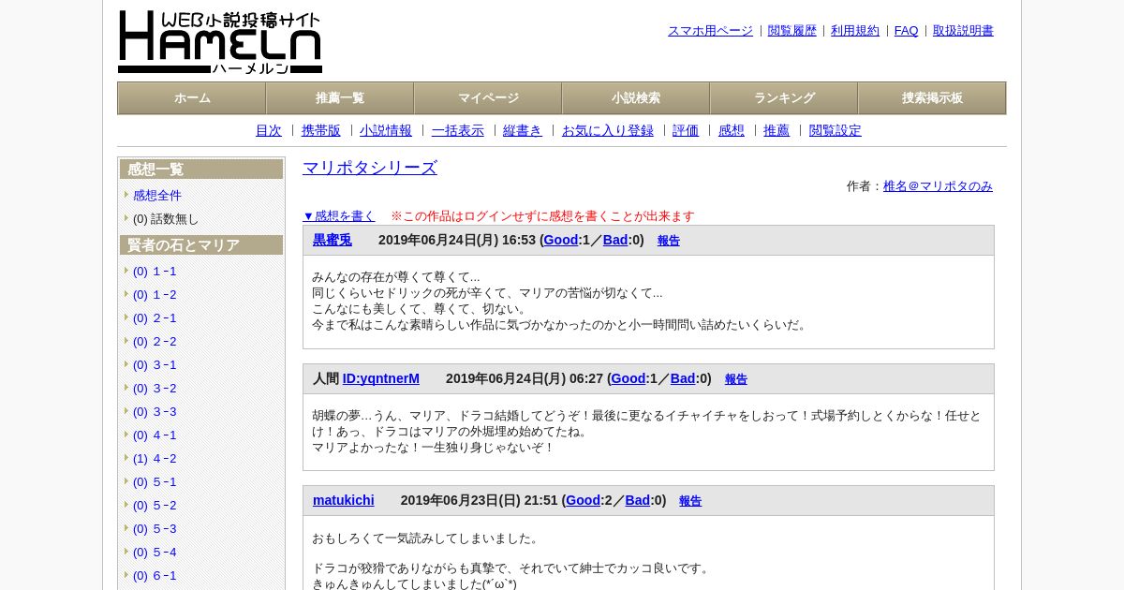
Task: Open chapter (0) 3-1 reviews
Action: coord(155,365)
